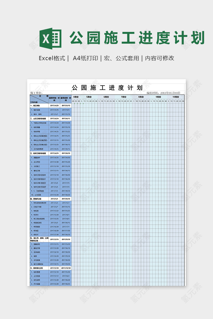Click the end date cell 2017/4/28
This screenshot has height=319, width=213.
(x=66, y=123)
